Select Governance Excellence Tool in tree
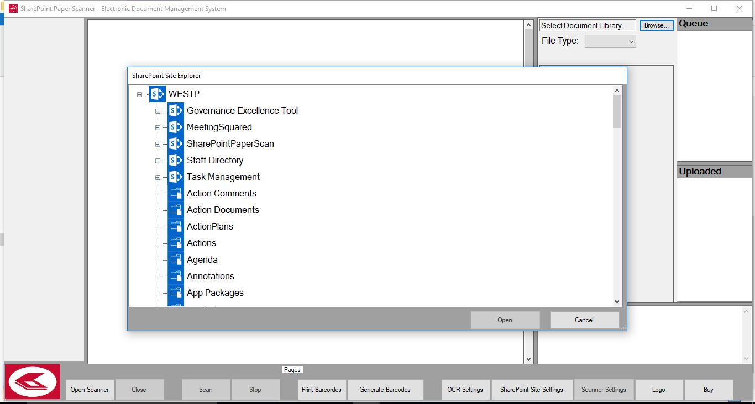Viewport: 755px width, 404px height. coord(242,110)
